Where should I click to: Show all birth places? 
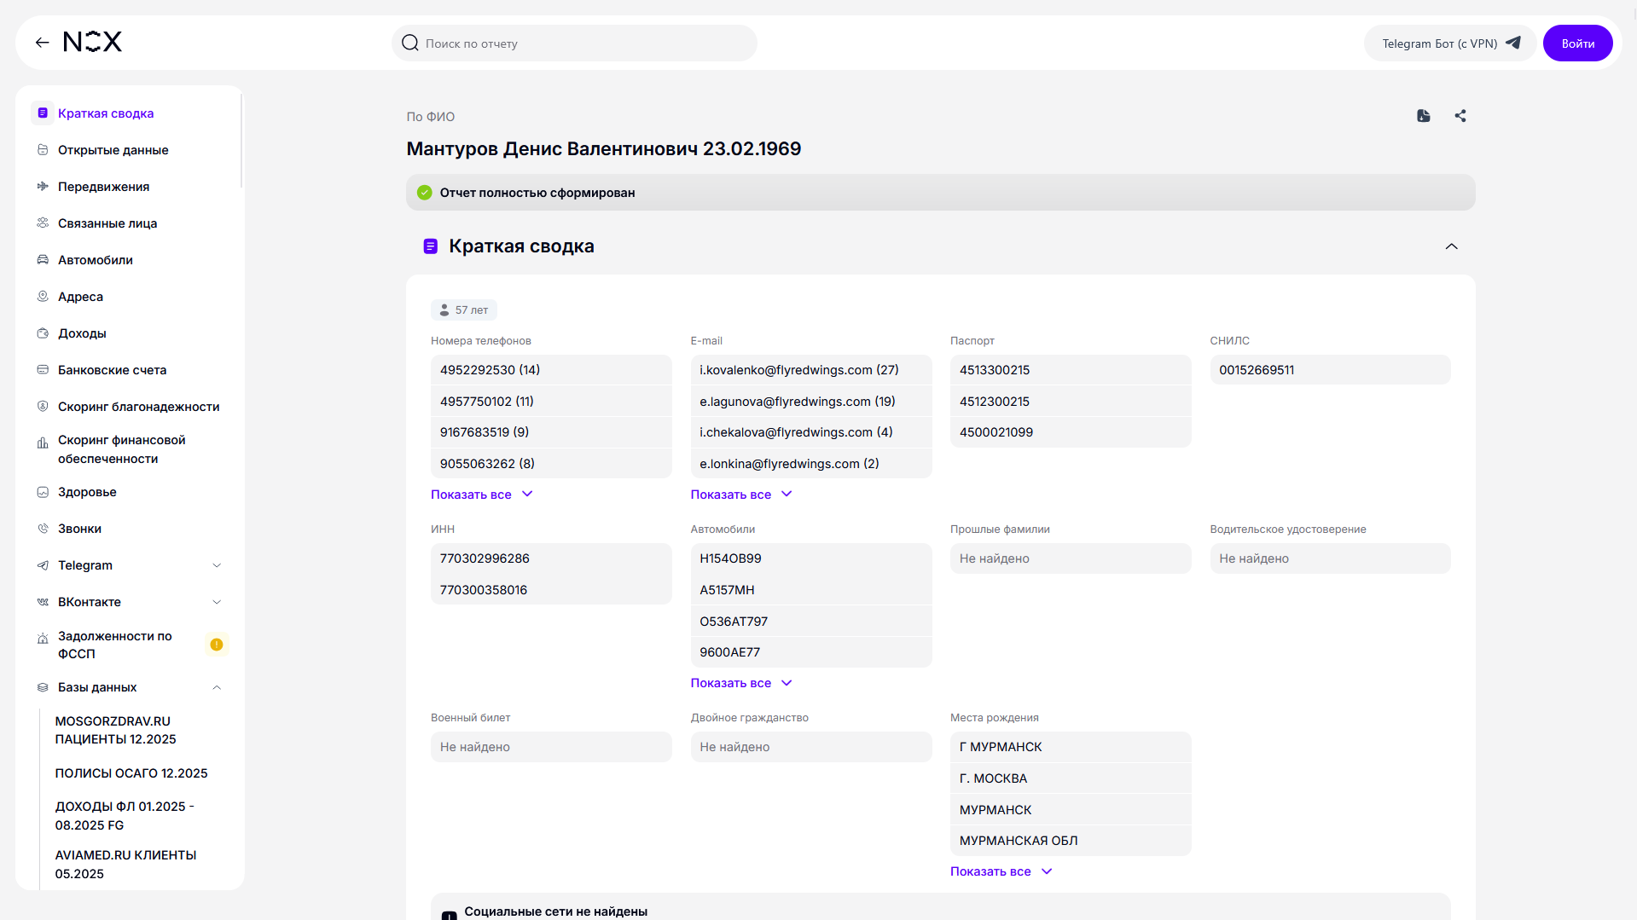coord(1001,871)
